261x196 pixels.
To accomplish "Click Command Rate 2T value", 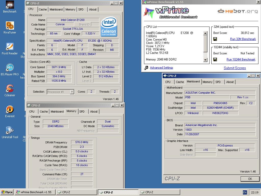I will point(82,174).
